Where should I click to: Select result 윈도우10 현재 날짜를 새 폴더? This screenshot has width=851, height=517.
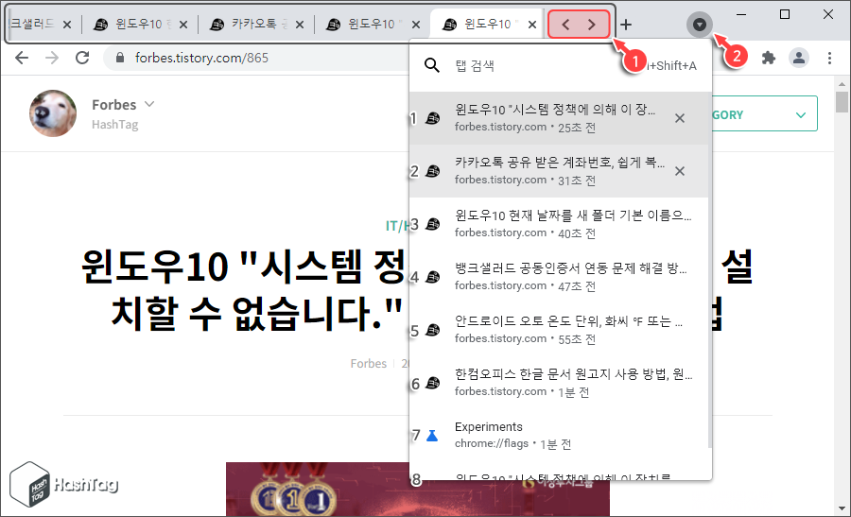pyautogui.click(x=560, y=223)
